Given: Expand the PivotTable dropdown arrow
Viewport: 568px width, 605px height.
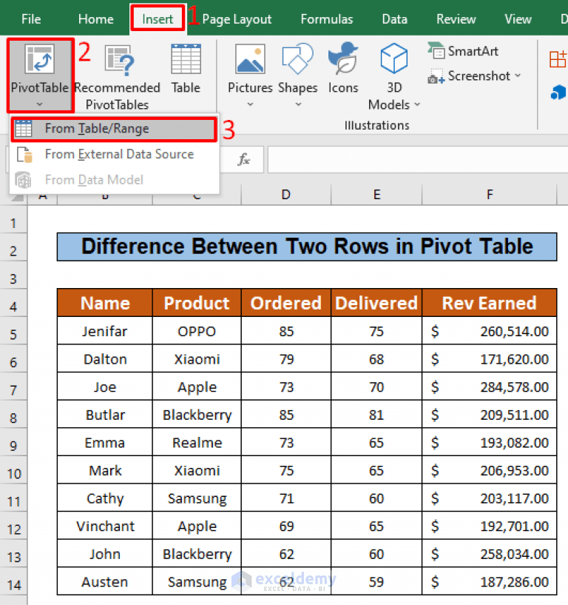Looking at the screenshot, I should pos(39,104).
